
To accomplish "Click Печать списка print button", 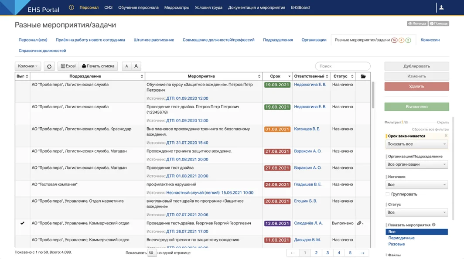I will coord(98,66).
